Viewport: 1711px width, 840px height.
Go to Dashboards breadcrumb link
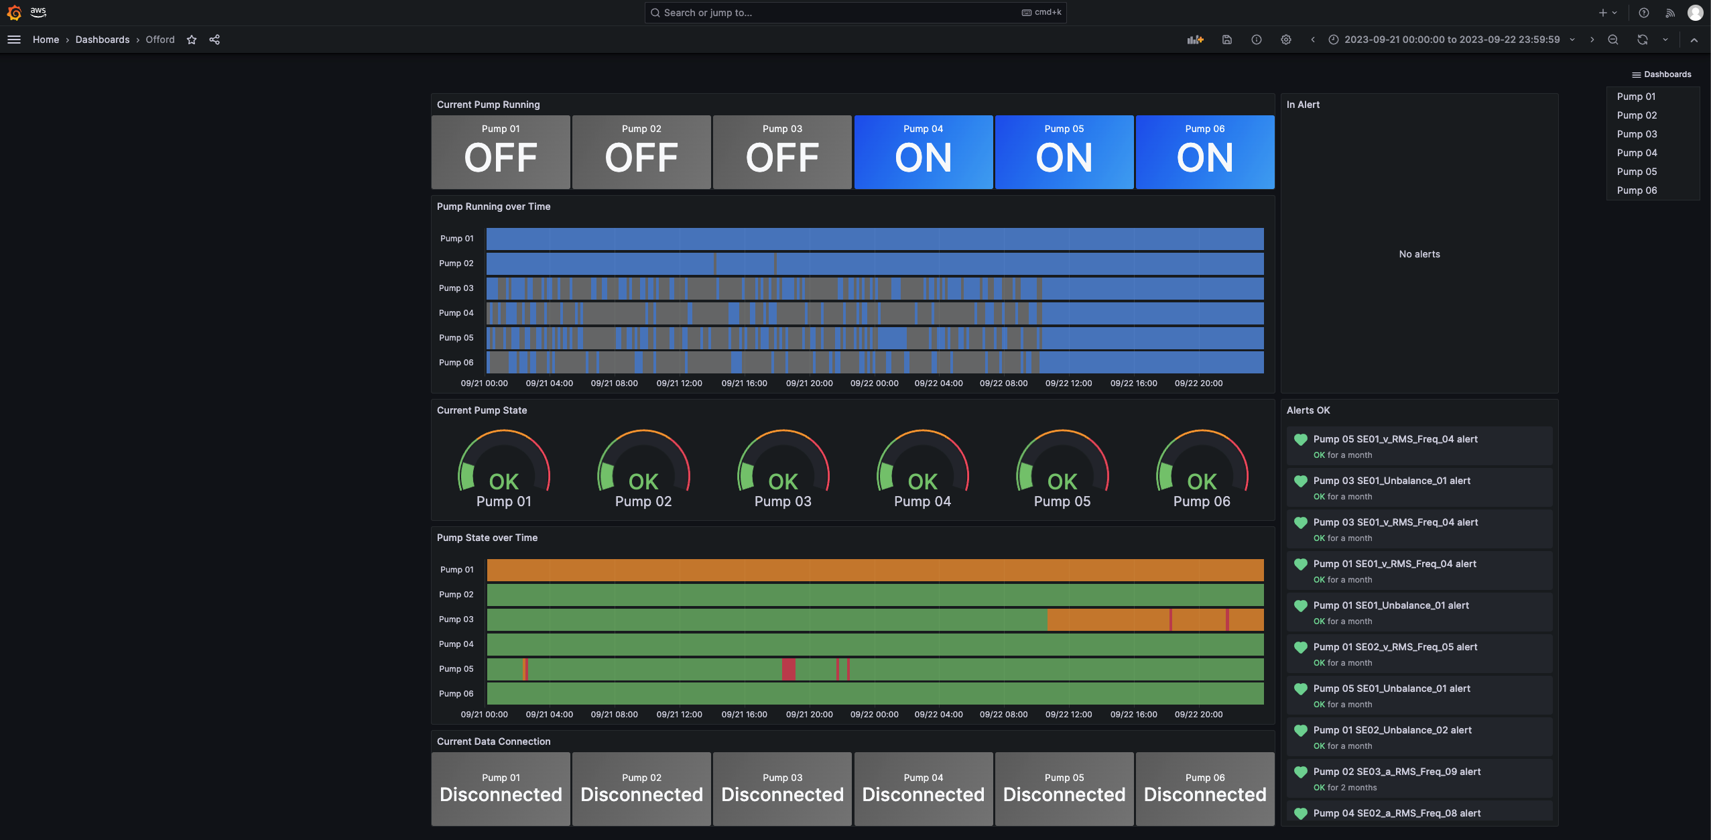[102, 40]
